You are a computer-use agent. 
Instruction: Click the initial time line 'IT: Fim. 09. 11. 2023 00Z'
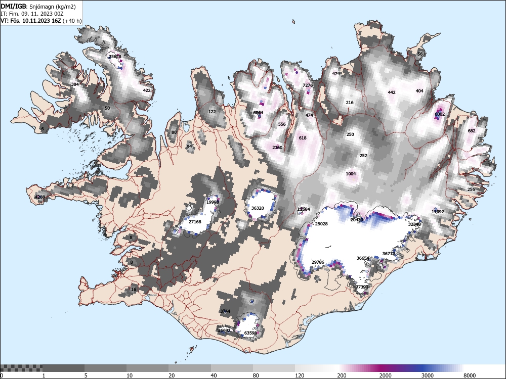point(32,14)
